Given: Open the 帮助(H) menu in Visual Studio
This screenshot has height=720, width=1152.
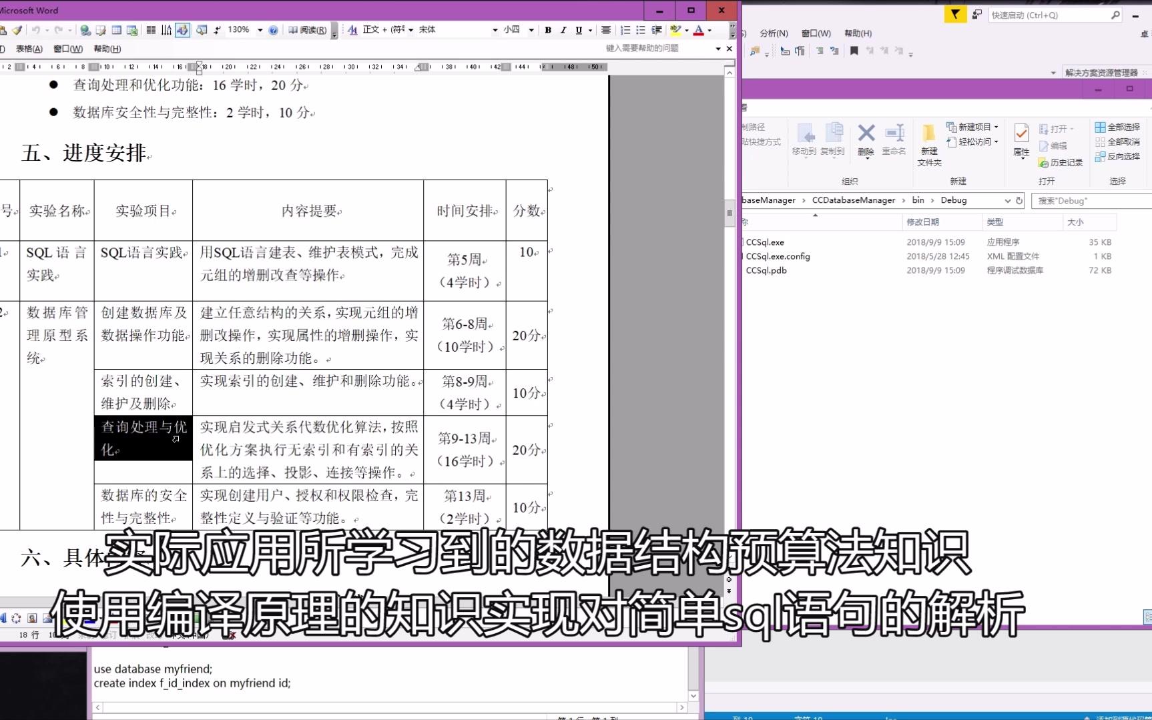Looking at the screenshot, I should [x=858, y=33].
